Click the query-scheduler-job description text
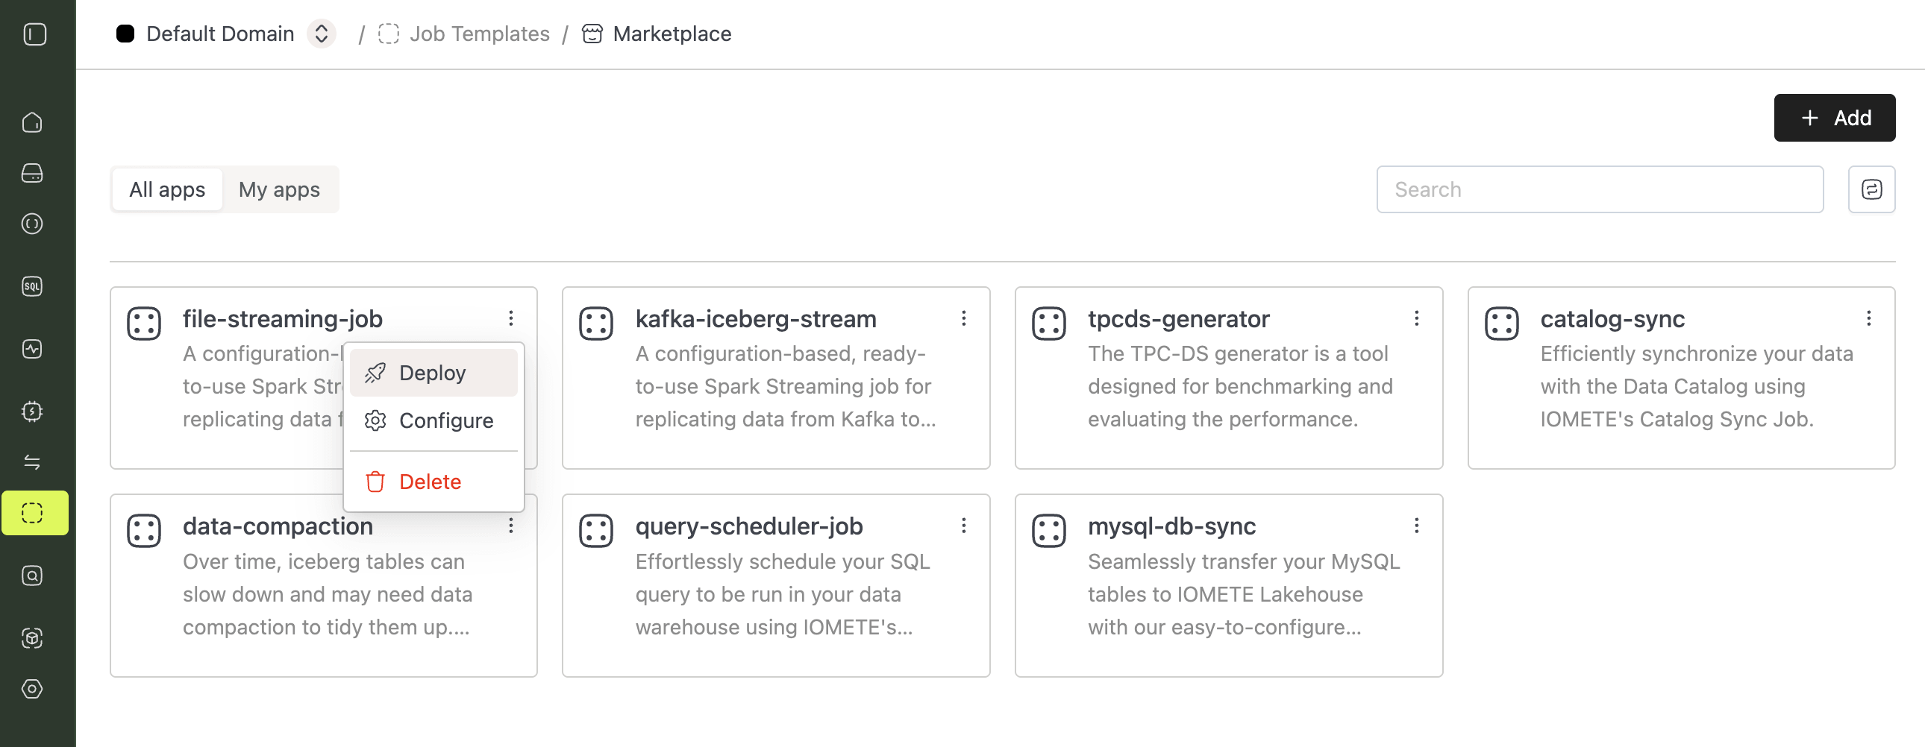Image resolution: width=1925 pixels, height=747 pixels. [x=783, y=595]
